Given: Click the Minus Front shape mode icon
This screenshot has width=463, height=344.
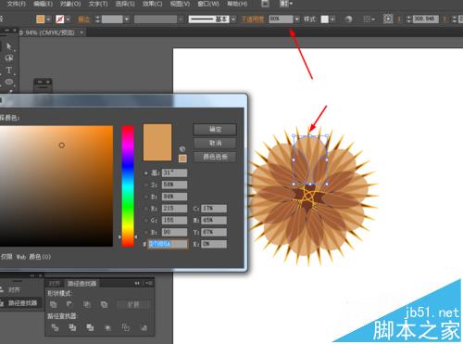Looking at the screenshot, I should click(69, 304).
